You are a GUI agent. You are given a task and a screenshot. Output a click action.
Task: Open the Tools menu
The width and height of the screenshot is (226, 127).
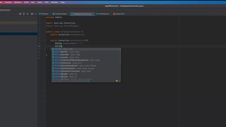click(40, 2)
